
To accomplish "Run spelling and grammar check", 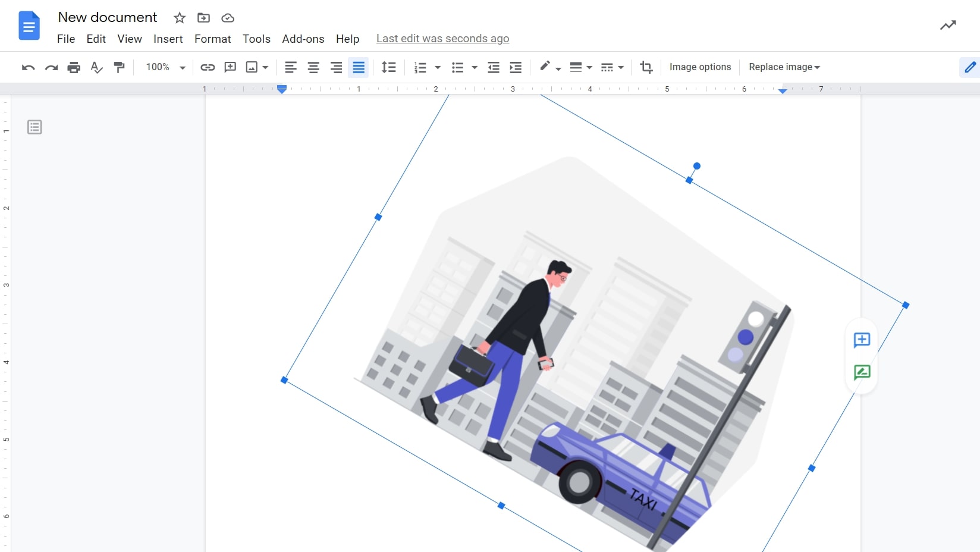I will [x=96, y=67].
